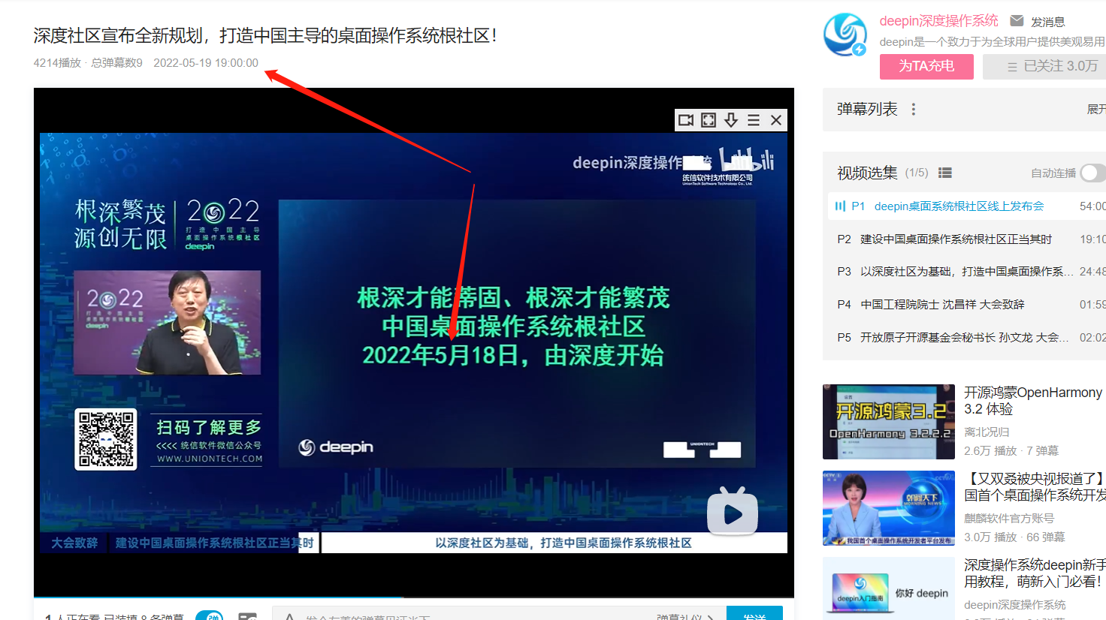The image size is (1106, 620).
Task: Click the 4214播放 view count
Action: [x=57, y=63]
